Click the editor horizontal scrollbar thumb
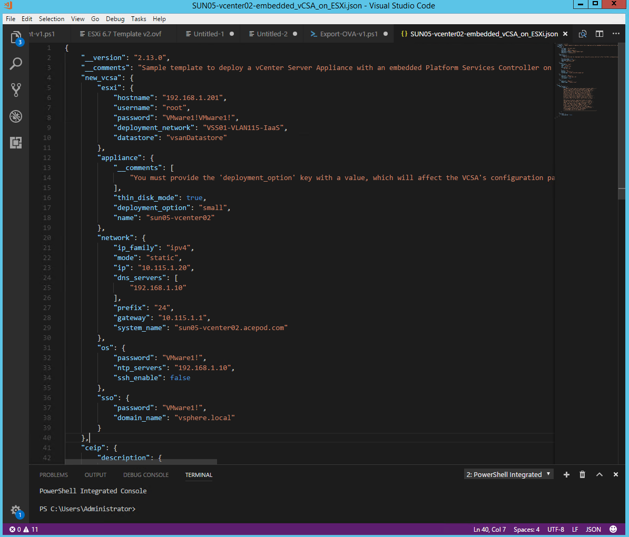Viewport: 629px width, 537px height. pyautogui.click(x=141, y=462)
